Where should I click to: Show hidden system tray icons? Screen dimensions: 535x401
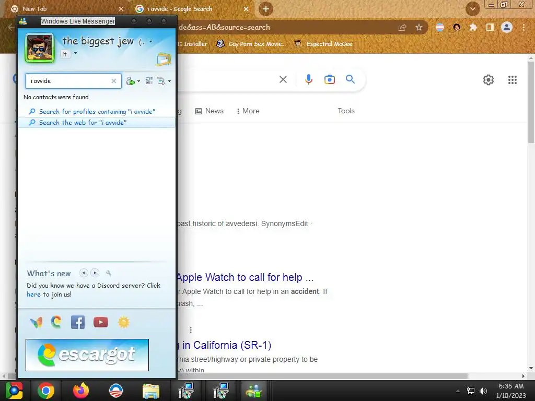coord(458,391)
